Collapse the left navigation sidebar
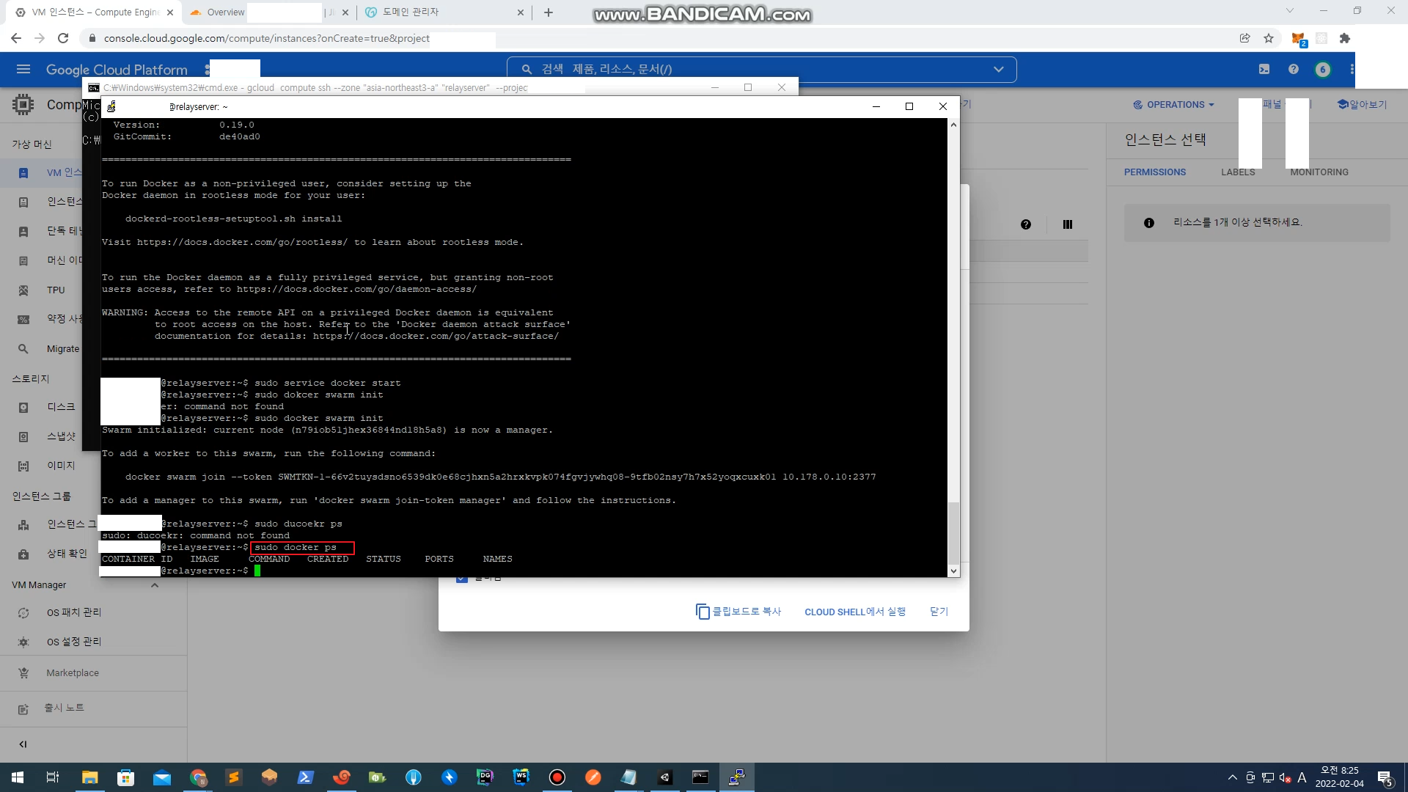The width and height of the screenshot is (1408, 792). (23, 744)
